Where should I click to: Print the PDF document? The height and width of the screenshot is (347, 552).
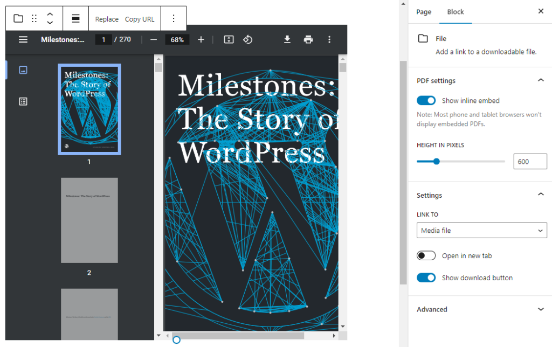pos(308,39)
